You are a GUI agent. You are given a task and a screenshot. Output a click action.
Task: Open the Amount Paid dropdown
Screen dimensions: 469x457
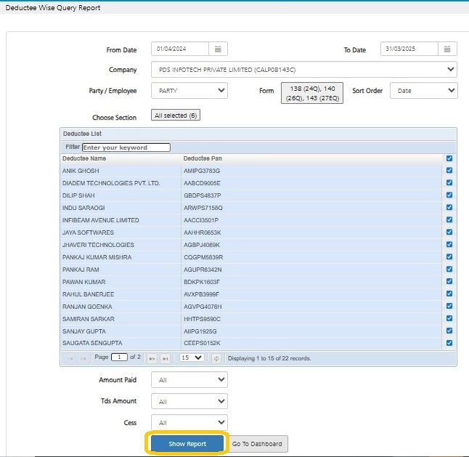(x=189, y=380)
